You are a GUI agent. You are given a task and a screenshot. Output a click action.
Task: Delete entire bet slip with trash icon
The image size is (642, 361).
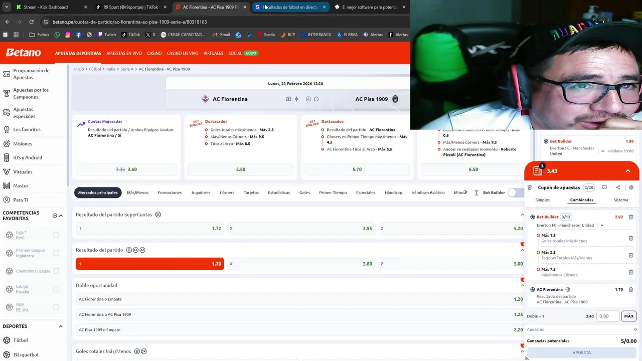530,188
